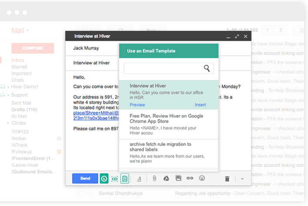
Task: Open the Hiver send later clock icon
Action: tap(104, 179)
